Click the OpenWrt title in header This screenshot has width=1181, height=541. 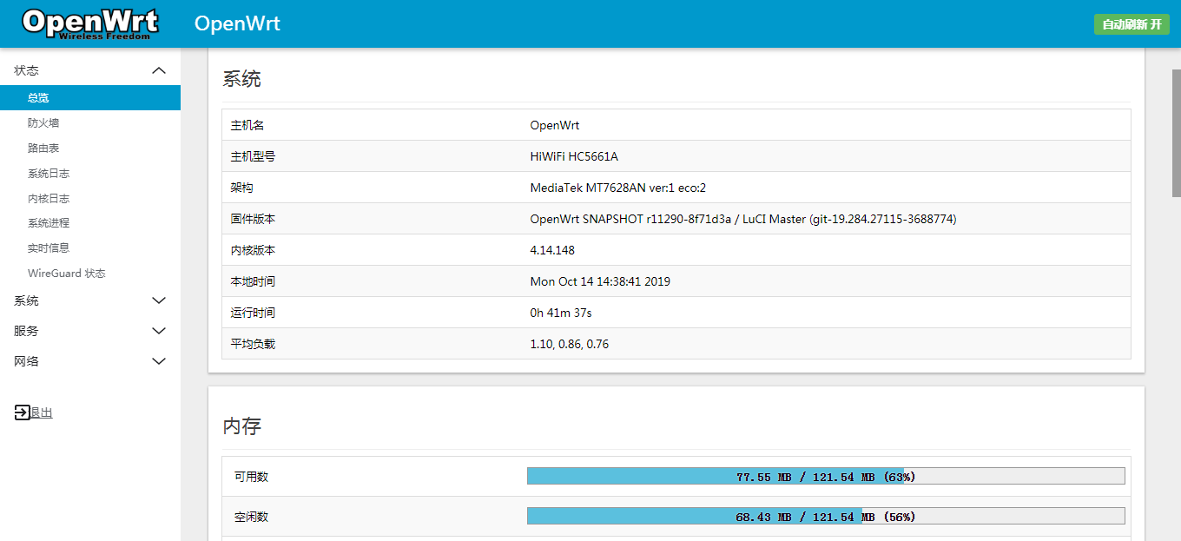[x=237, y=23]
